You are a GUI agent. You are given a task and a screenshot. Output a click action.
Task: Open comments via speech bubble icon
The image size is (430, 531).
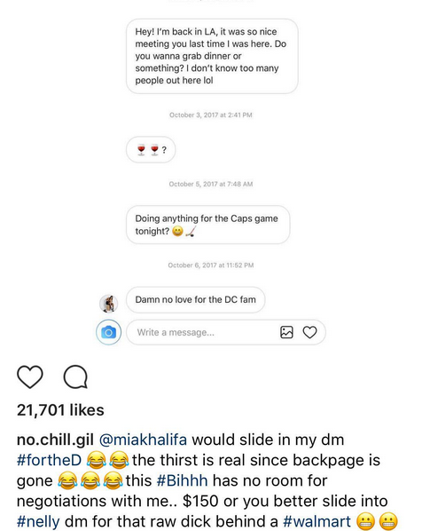(x=75, y=376)
